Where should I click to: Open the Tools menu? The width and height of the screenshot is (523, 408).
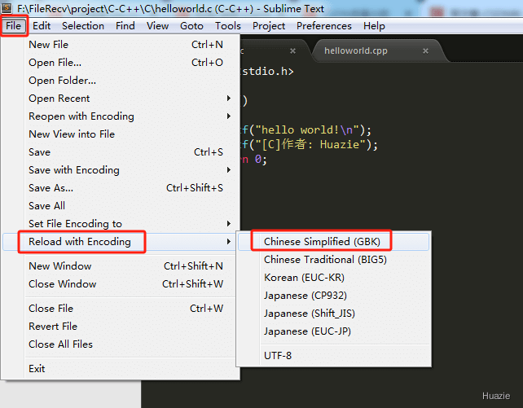(228, 26)
